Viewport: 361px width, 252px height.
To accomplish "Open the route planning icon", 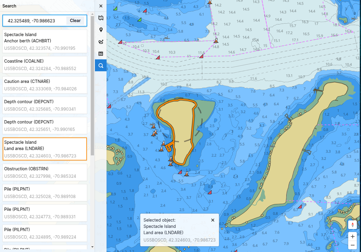I will [101, 42].
